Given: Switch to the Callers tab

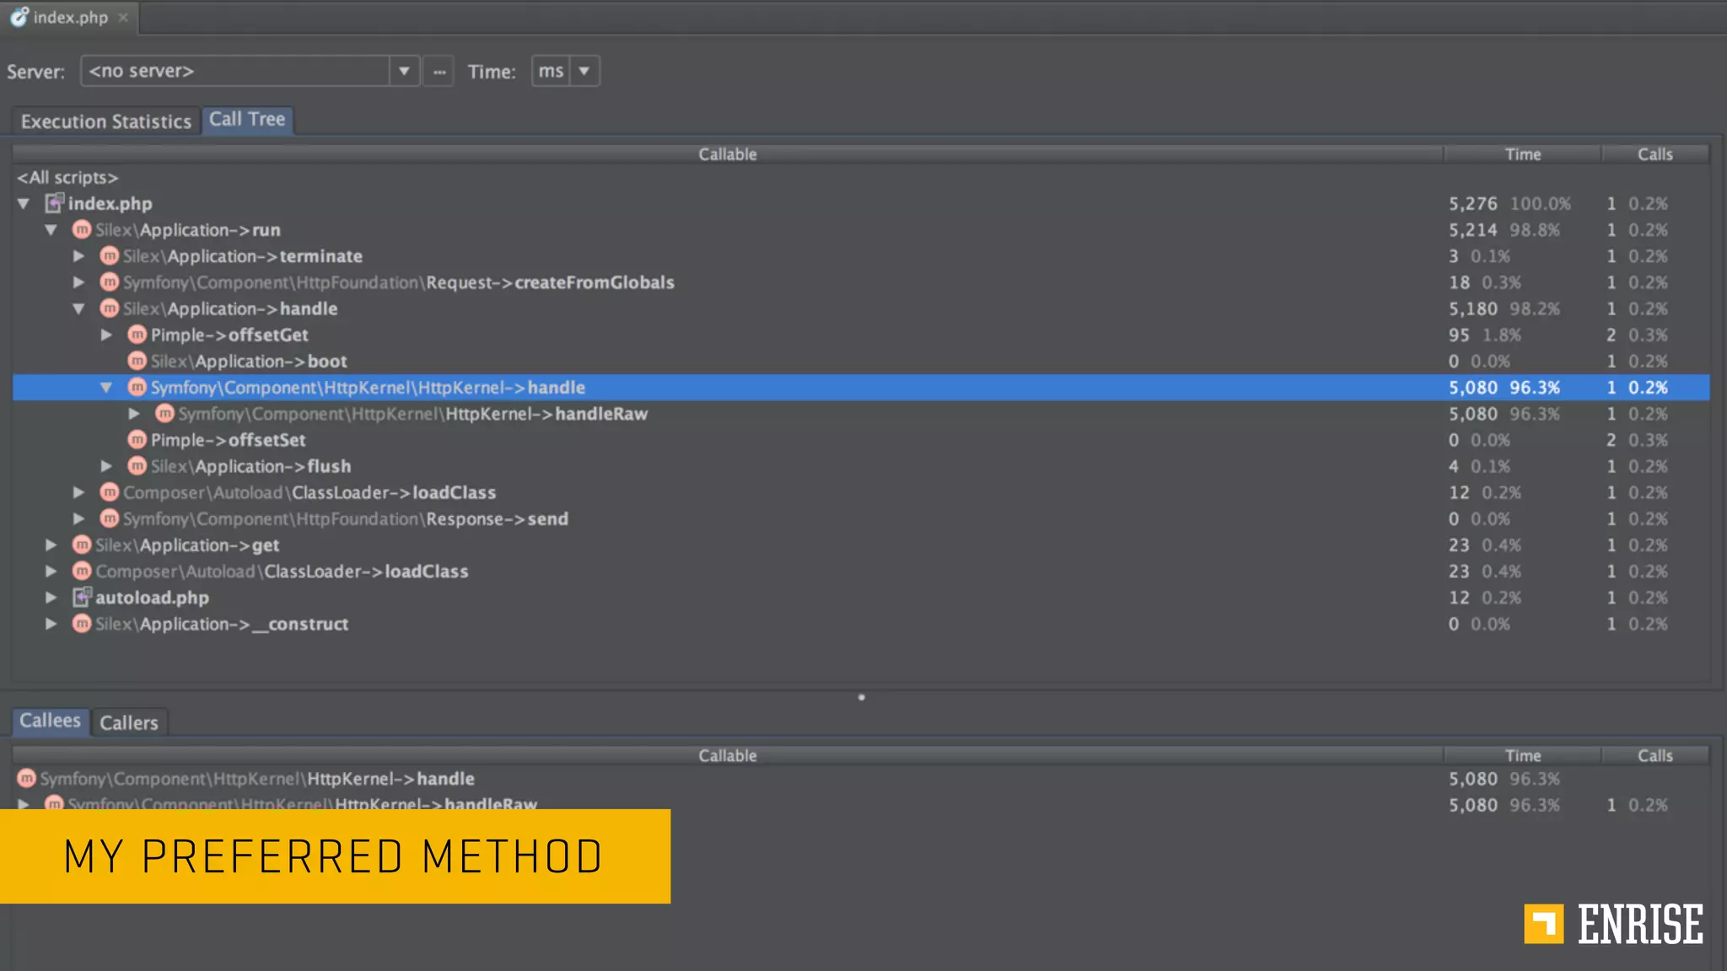Looking at the screenshot, I should pyautogui.click(x=129, y=722).
